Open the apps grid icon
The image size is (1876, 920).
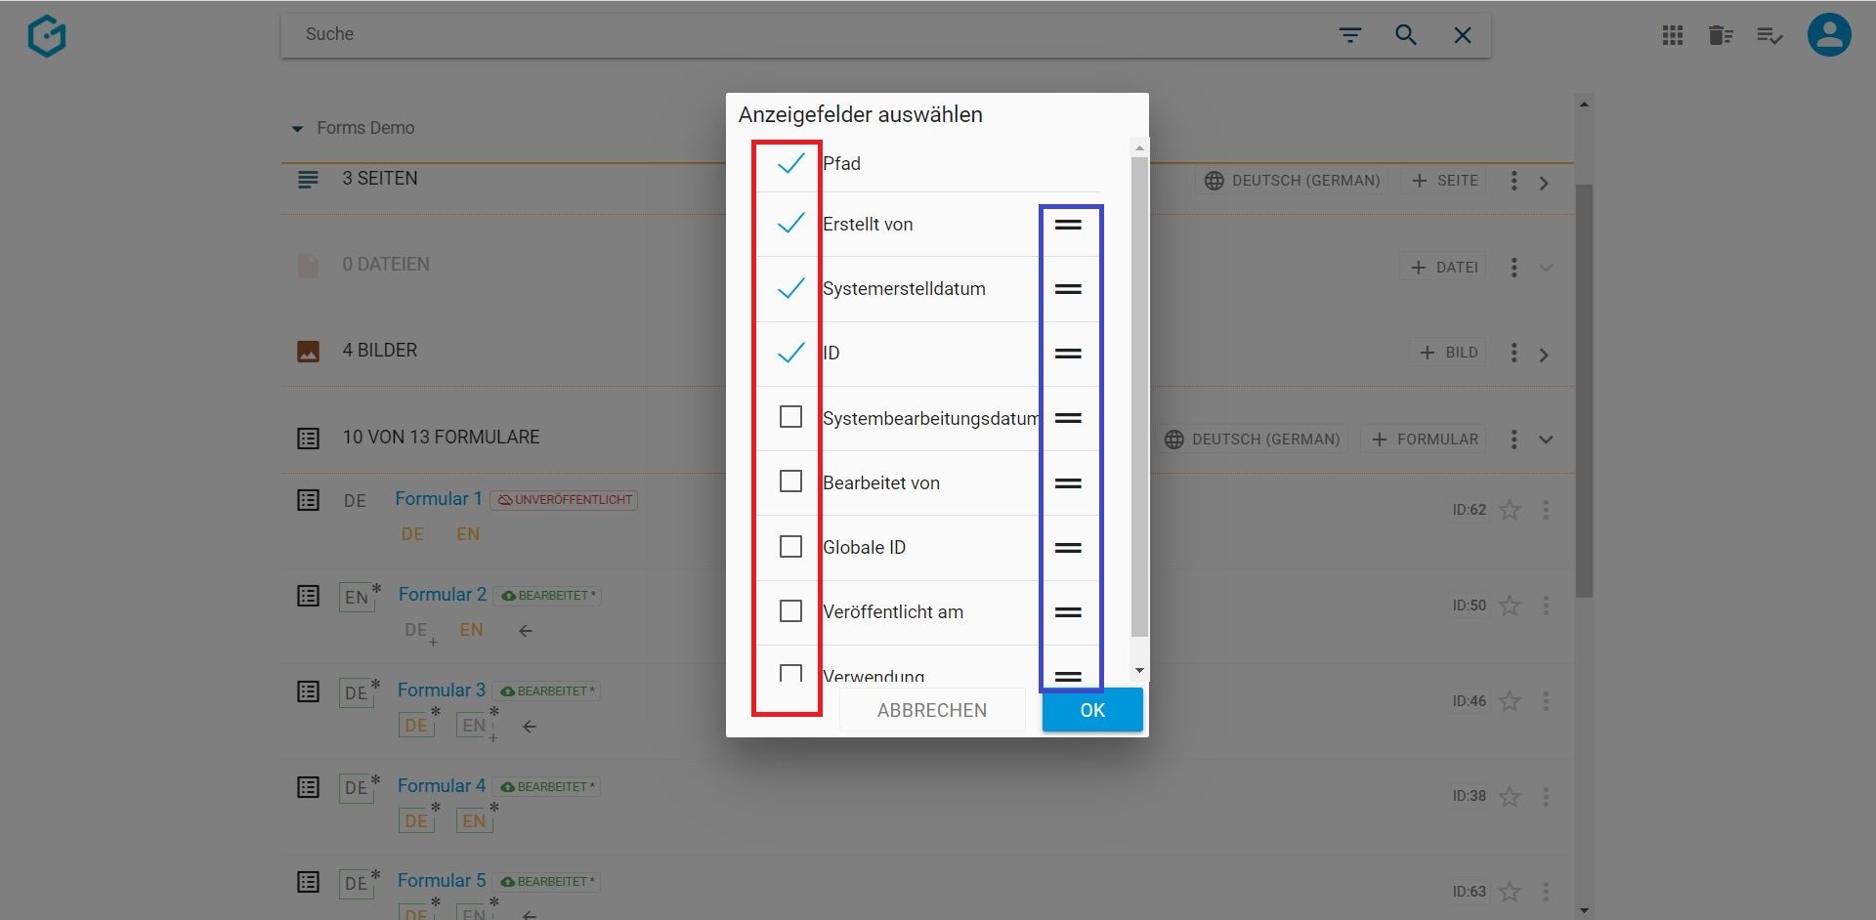click(1673, 36)
